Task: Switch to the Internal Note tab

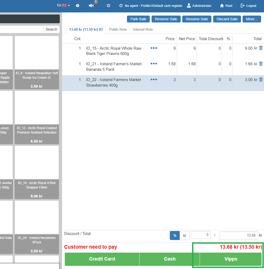Action: click(143, 30)
